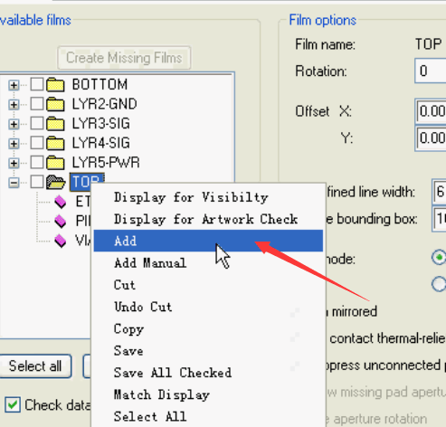Image resolution: width=446 pixels, height=427 pixels.
Task: Click the LYR4-SIG folder icon
Action: [x=55, y=143]
